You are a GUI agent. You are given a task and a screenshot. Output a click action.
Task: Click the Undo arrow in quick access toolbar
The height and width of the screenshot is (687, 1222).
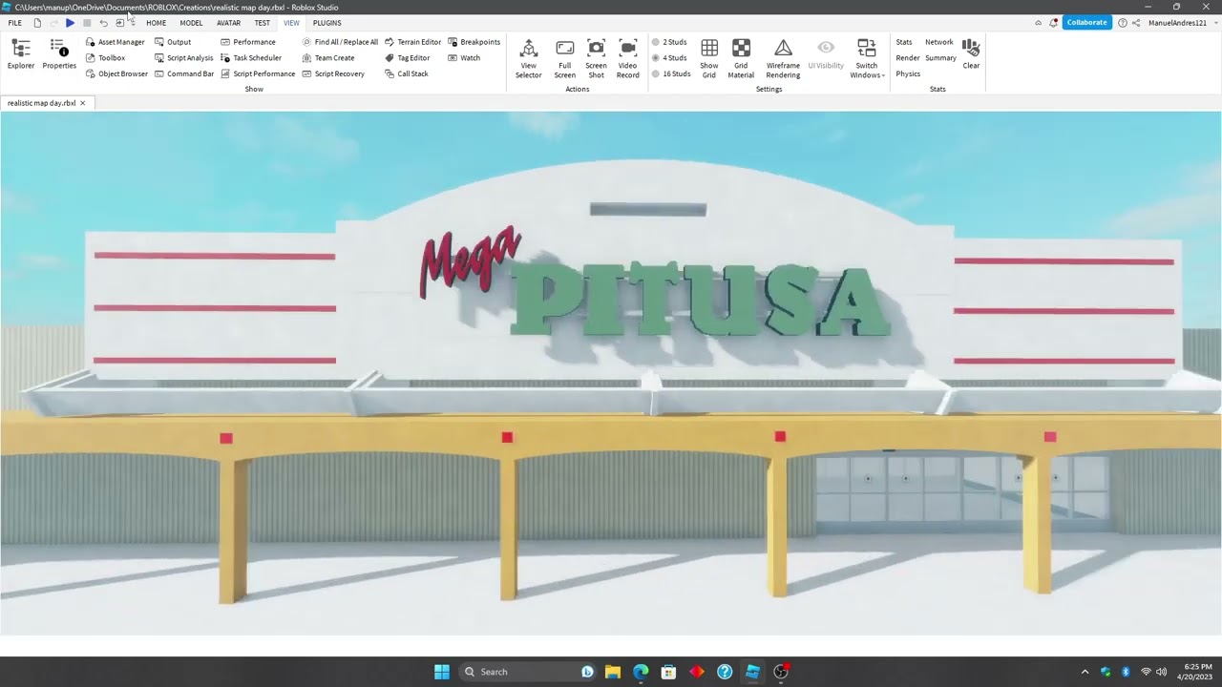pos(103,23)
